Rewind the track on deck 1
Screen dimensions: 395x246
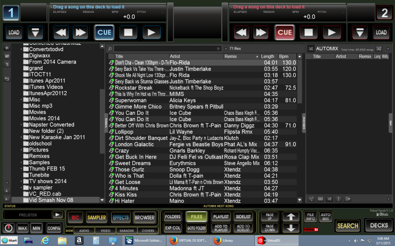pyautogui.click(x=60, y=32)
